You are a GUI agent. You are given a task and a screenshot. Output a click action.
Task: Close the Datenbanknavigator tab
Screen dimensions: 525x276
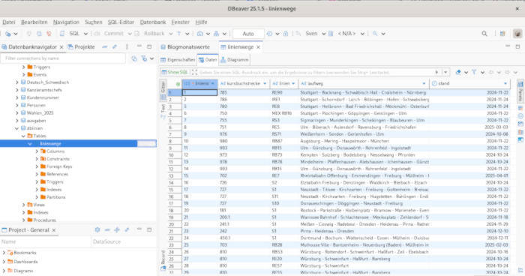[61, 47]
